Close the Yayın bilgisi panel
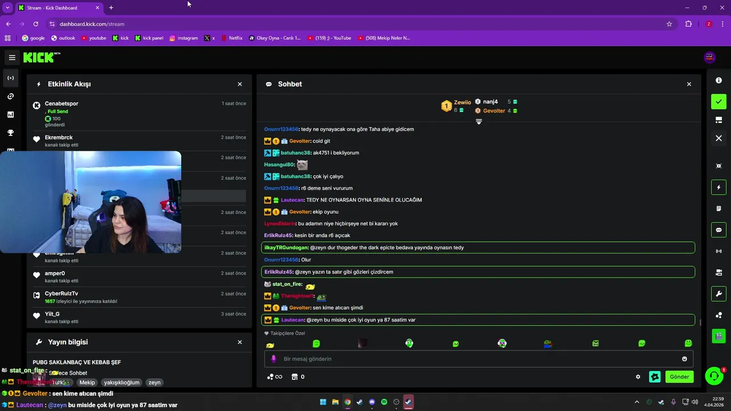The image size is (731, 411). (240, 342)
